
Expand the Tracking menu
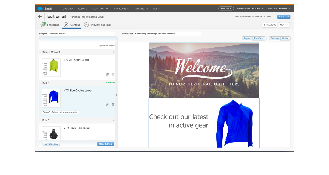pyautogui.click(x=141, y=8)
